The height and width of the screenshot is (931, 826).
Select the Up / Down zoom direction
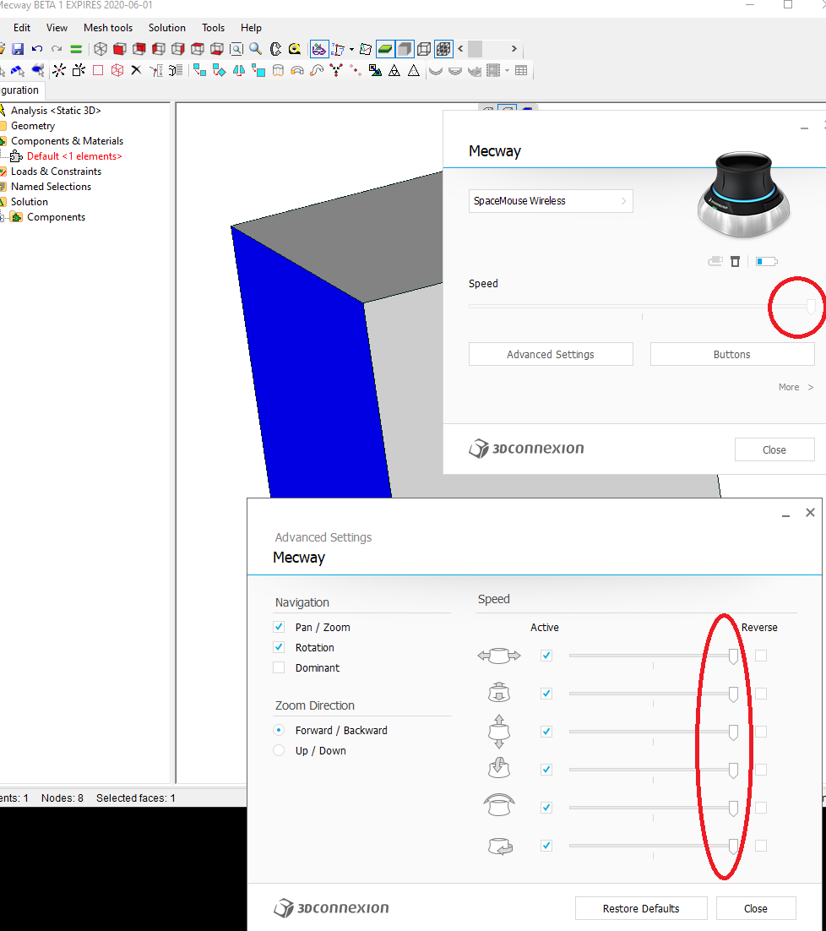(x=279, y=750)
